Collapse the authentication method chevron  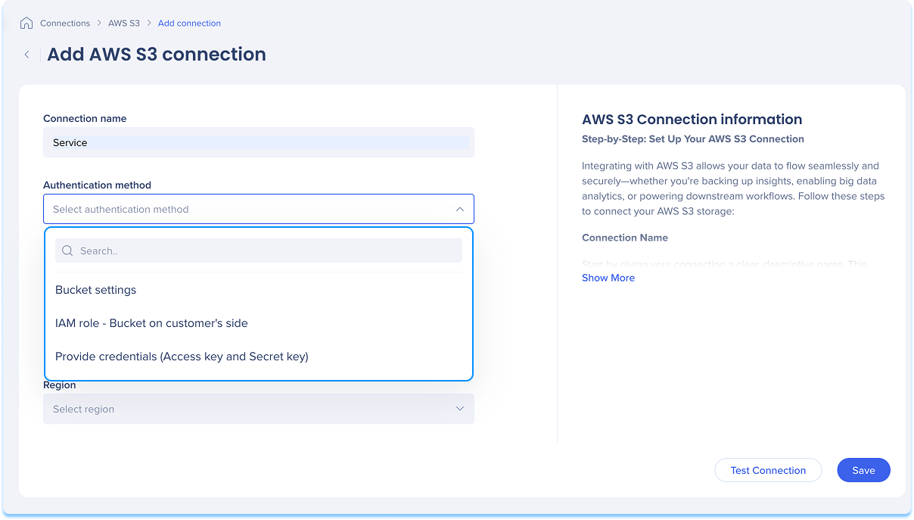(x=459, y=209)
